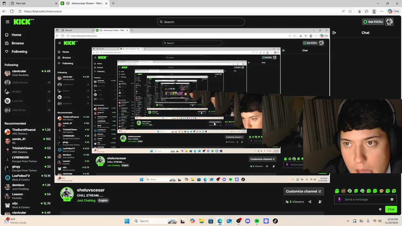
Task: Open TheBurntPeanut recommended channel
Action: pos(28,132)
